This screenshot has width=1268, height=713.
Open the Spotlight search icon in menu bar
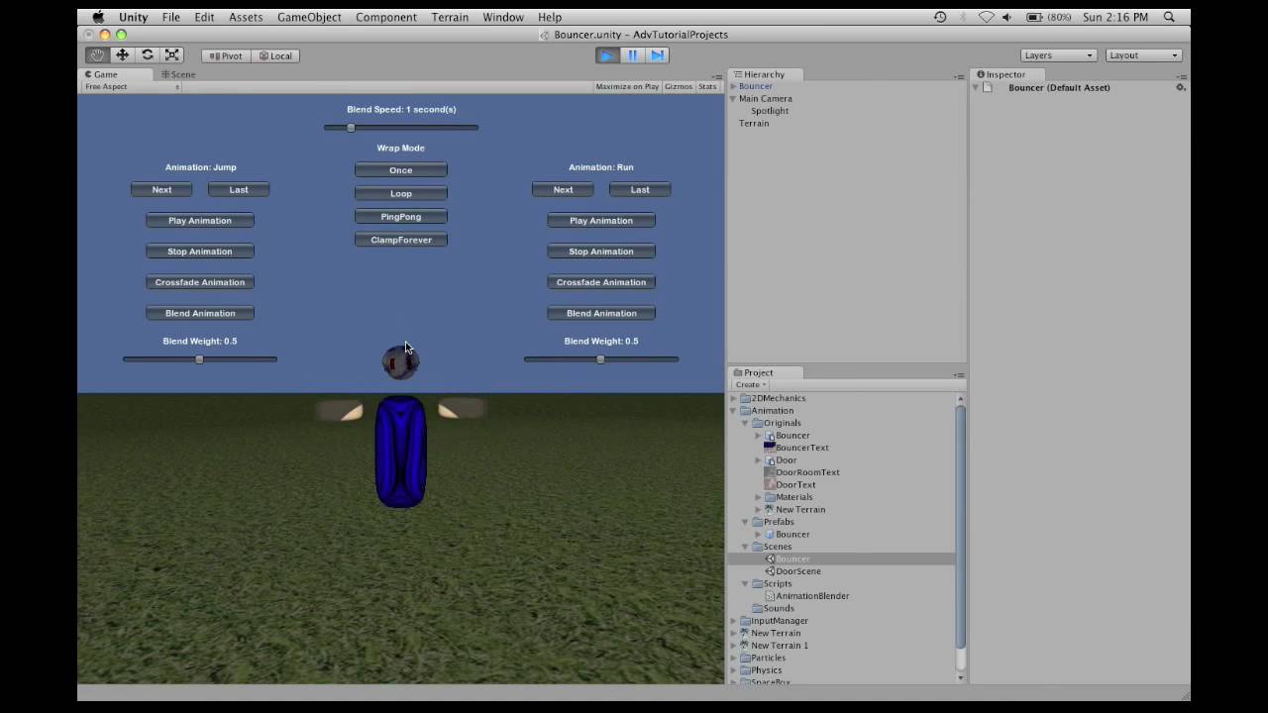click(1169, 17)
